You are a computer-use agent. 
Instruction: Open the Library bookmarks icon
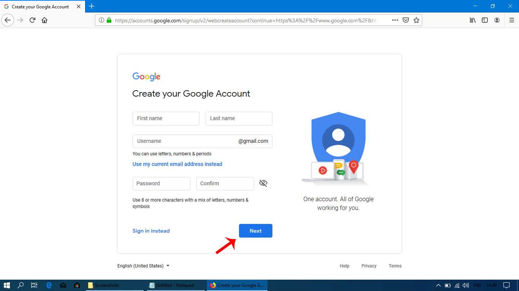click(473, 20)
